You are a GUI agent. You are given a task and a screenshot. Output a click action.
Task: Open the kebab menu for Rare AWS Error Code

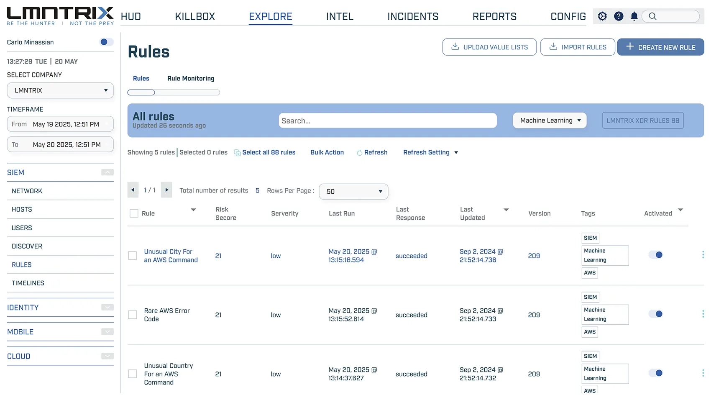703,313
